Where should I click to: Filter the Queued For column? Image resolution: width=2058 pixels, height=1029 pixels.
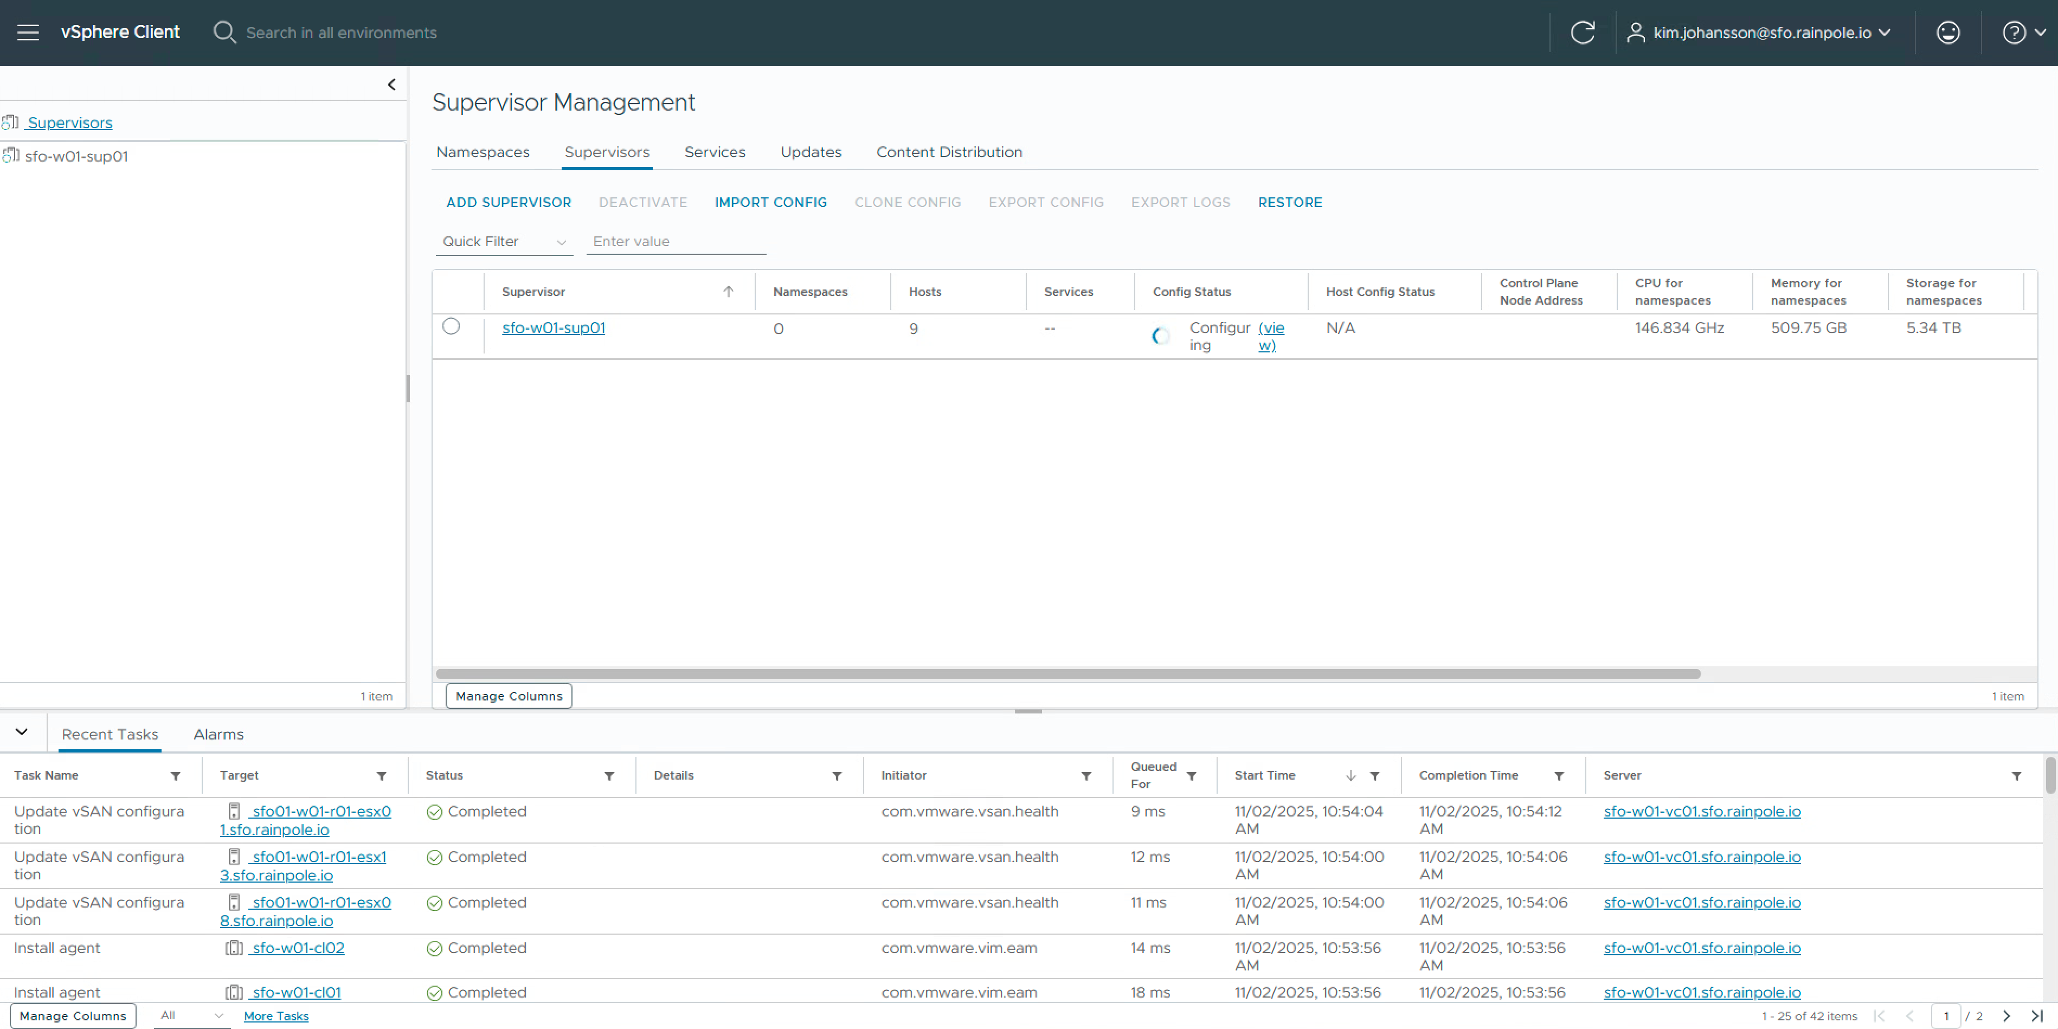click(x=1191, y=776)
